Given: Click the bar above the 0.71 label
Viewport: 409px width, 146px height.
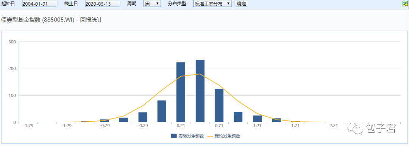Looking at the screenshot, I should click(219, 106).
